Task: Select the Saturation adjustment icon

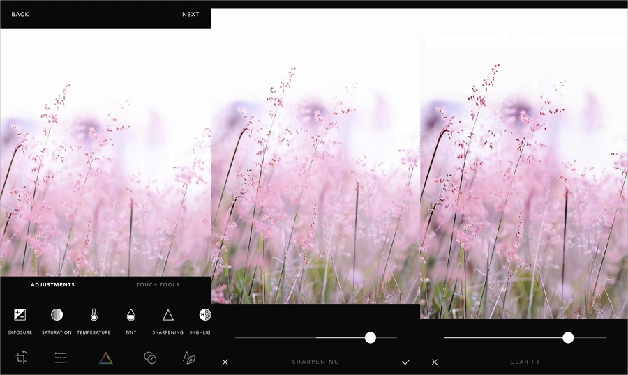Action: [57, 315]
